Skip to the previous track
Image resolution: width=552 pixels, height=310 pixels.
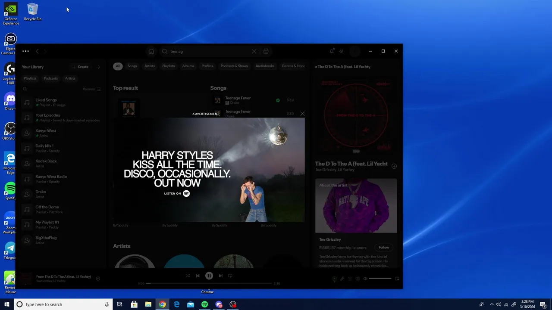click(198, 276)
